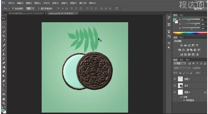
Task: Open 填充 fill value field
Action: (x=204, y=73)
